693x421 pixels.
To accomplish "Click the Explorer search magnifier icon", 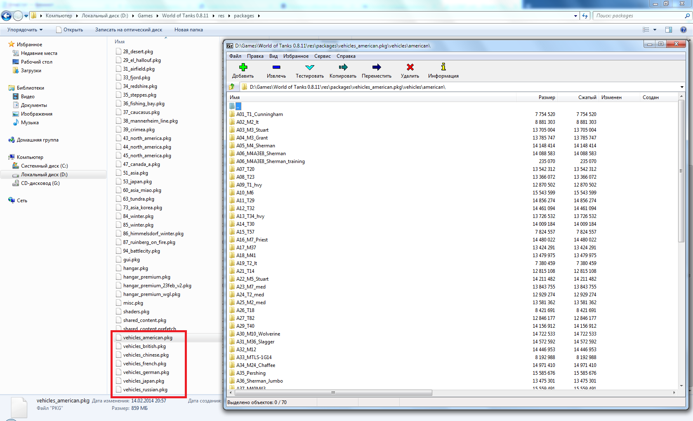I will click(687, 16).
